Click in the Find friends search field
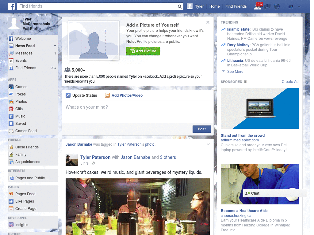Screen dimensions: 314x235 98,6
